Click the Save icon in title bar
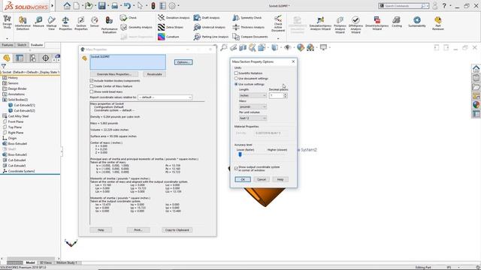This screenshot has height=270, width=481. (102, 6)
